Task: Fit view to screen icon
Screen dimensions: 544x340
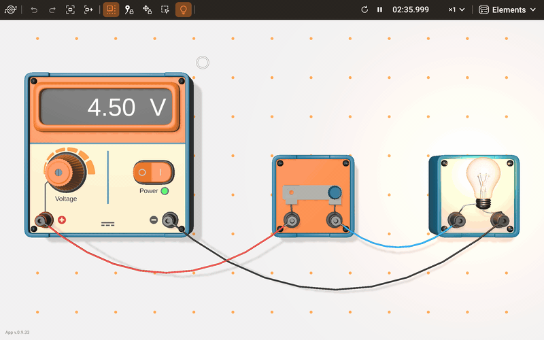Action: (x=70, y=10)
